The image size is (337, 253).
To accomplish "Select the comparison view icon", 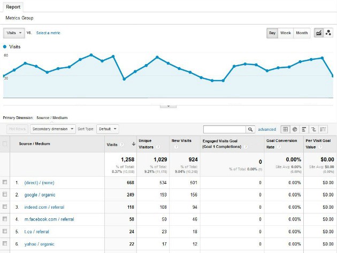I will [313, 129].
